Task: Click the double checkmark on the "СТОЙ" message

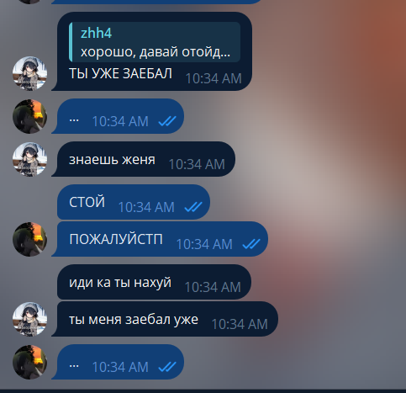Action: 193,207
